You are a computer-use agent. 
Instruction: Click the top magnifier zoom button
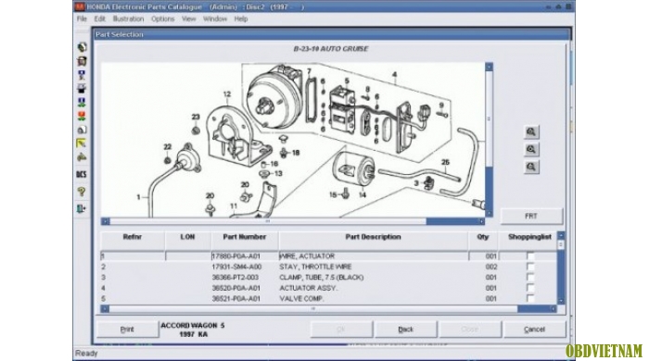(x=531, y=132)
